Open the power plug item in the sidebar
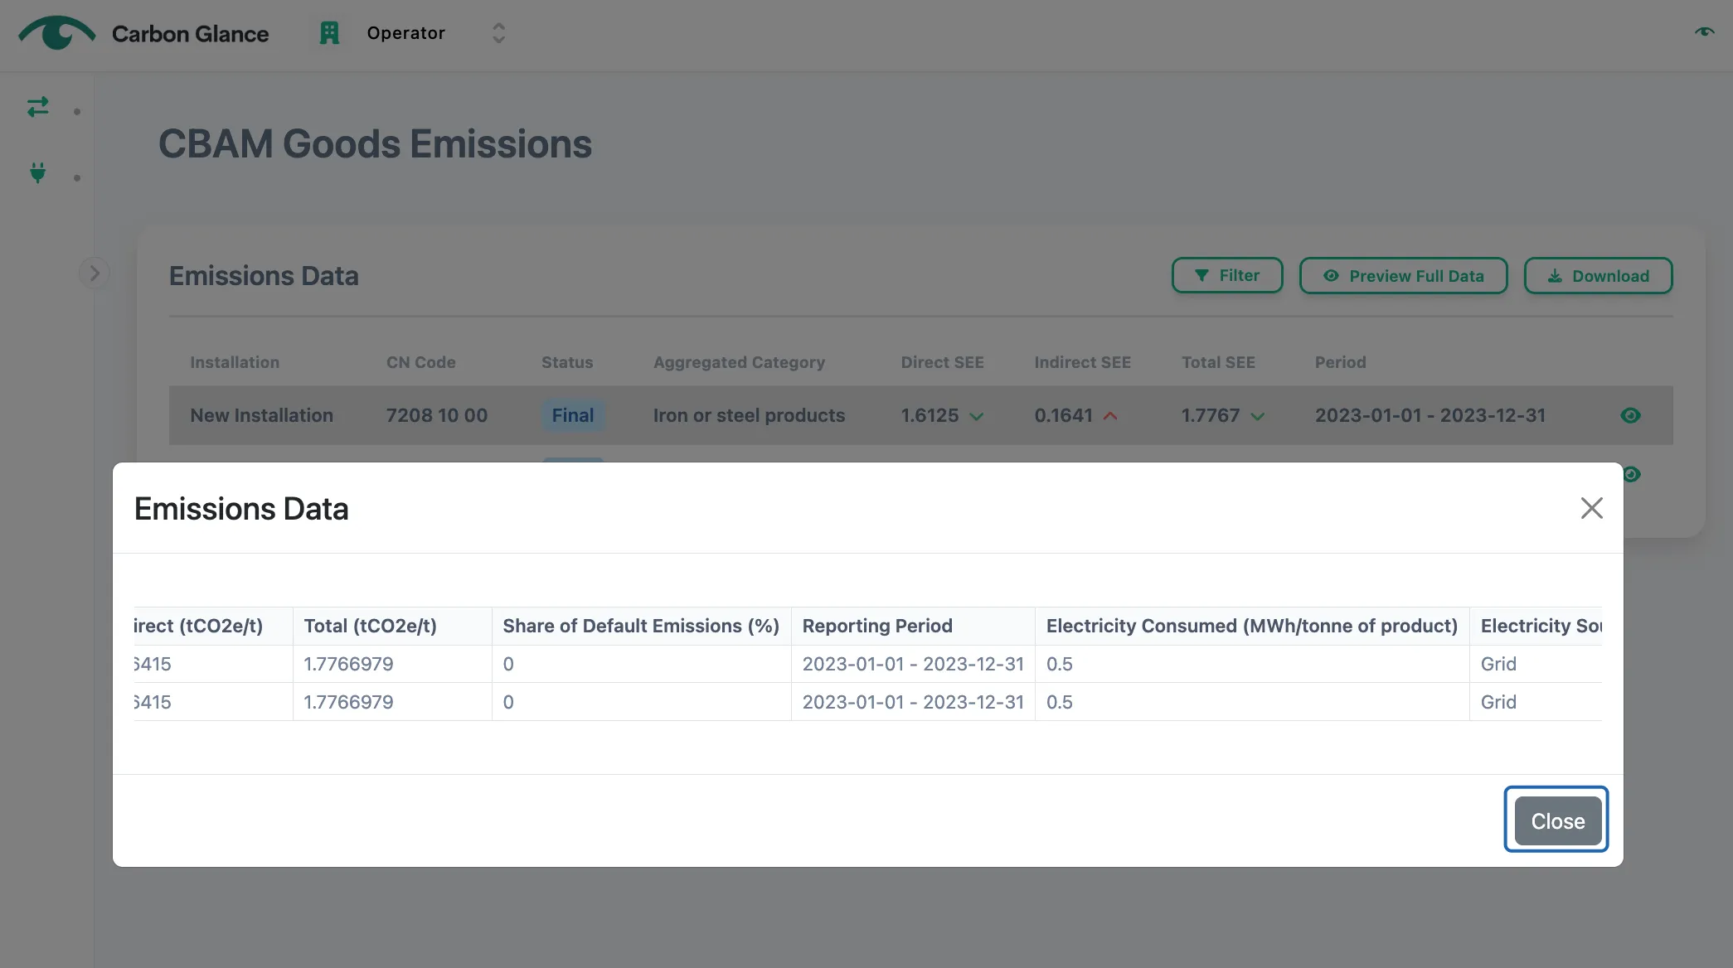 (x=38, y=172)
